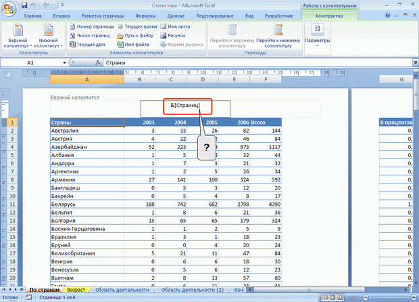Insert Число страниц header element
Image resolution: width=419 pixels, height=302 pixels.
(x=89, y=35)
